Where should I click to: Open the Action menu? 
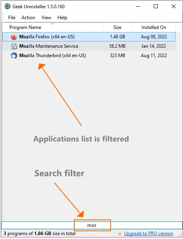pos(28,18)
